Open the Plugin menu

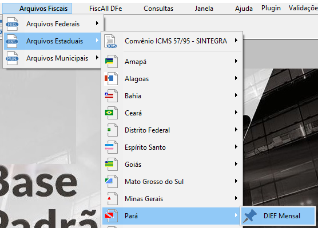[x=271, y=8]
